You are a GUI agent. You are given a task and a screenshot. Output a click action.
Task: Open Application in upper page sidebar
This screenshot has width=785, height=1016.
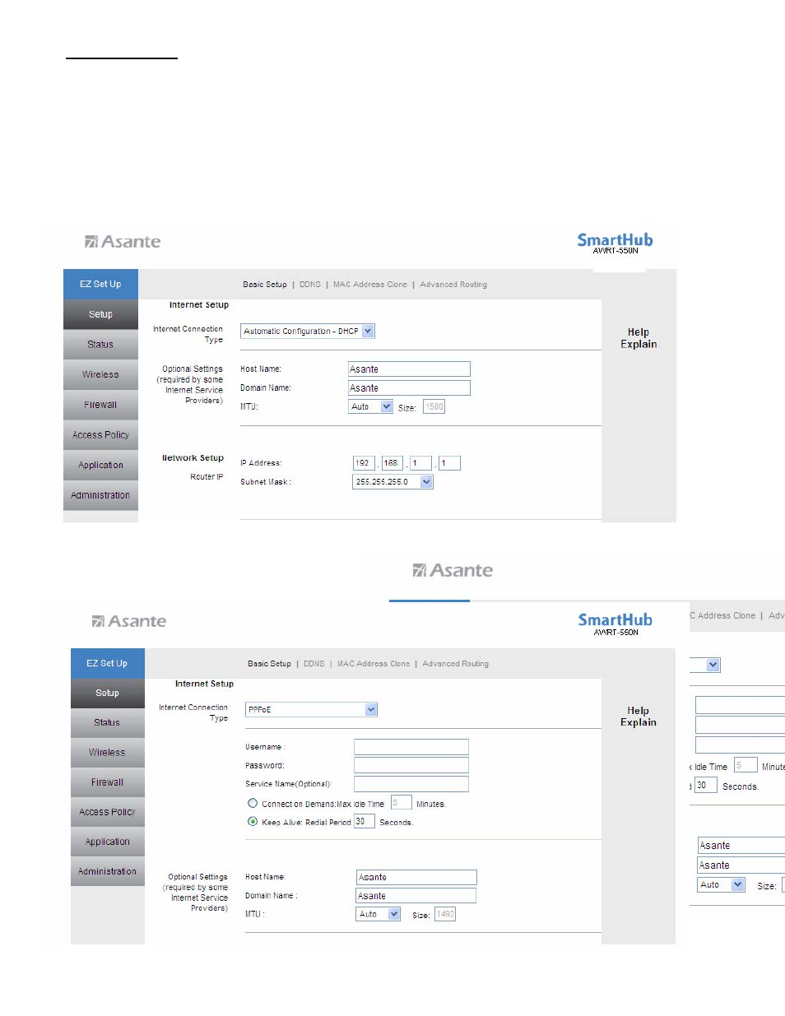click(x=100, y=465)
